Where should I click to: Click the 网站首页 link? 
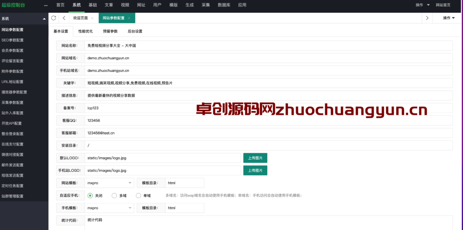point(443,5)
